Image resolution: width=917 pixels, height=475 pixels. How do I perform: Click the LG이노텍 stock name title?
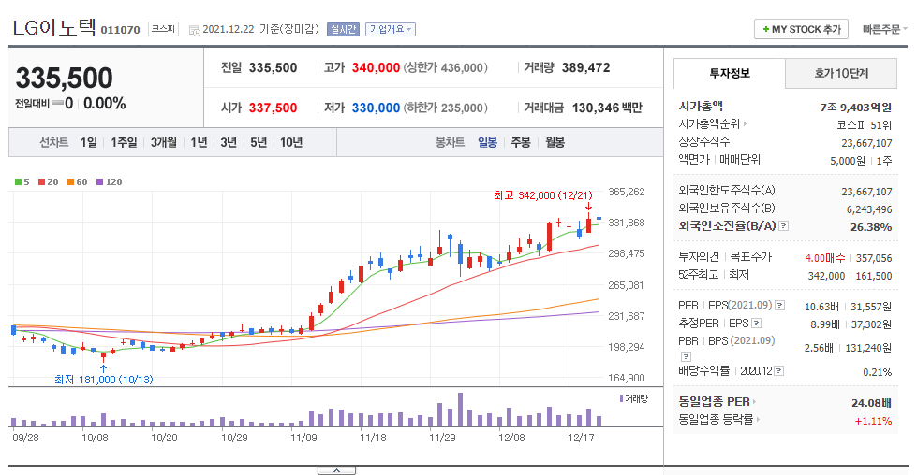[53, 27]
